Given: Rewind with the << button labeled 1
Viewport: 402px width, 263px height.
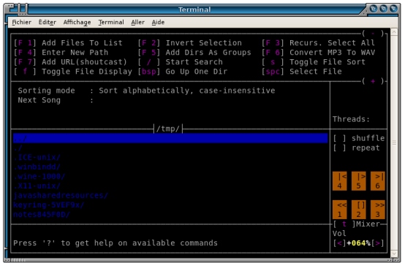Looking at the screenshot, I should click(340, 210).
